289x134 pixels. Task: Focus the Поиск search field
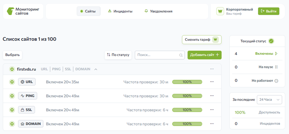coord(160,55)
